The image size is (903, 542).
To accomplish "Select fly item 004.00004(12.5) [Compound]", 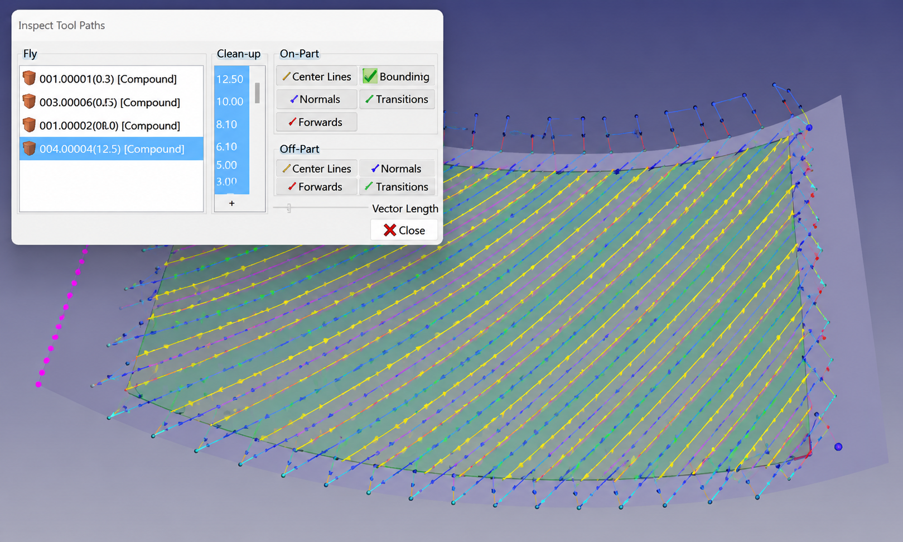I will (112, 149).
